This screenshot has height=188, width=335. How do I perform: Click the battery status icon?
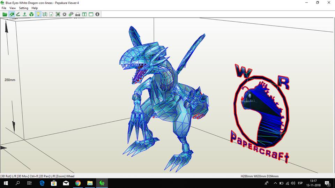coord(281,183)
